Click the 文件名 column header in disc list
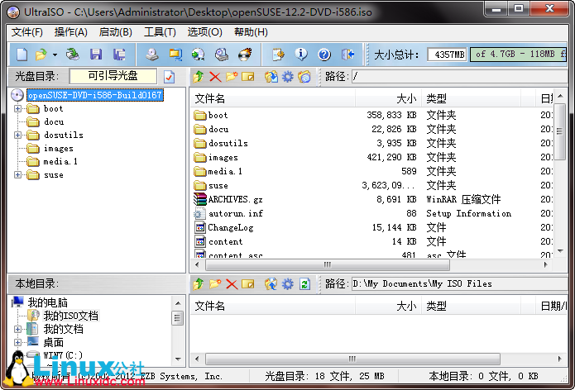The image size is (575, 390). click(x=273, y=98)
